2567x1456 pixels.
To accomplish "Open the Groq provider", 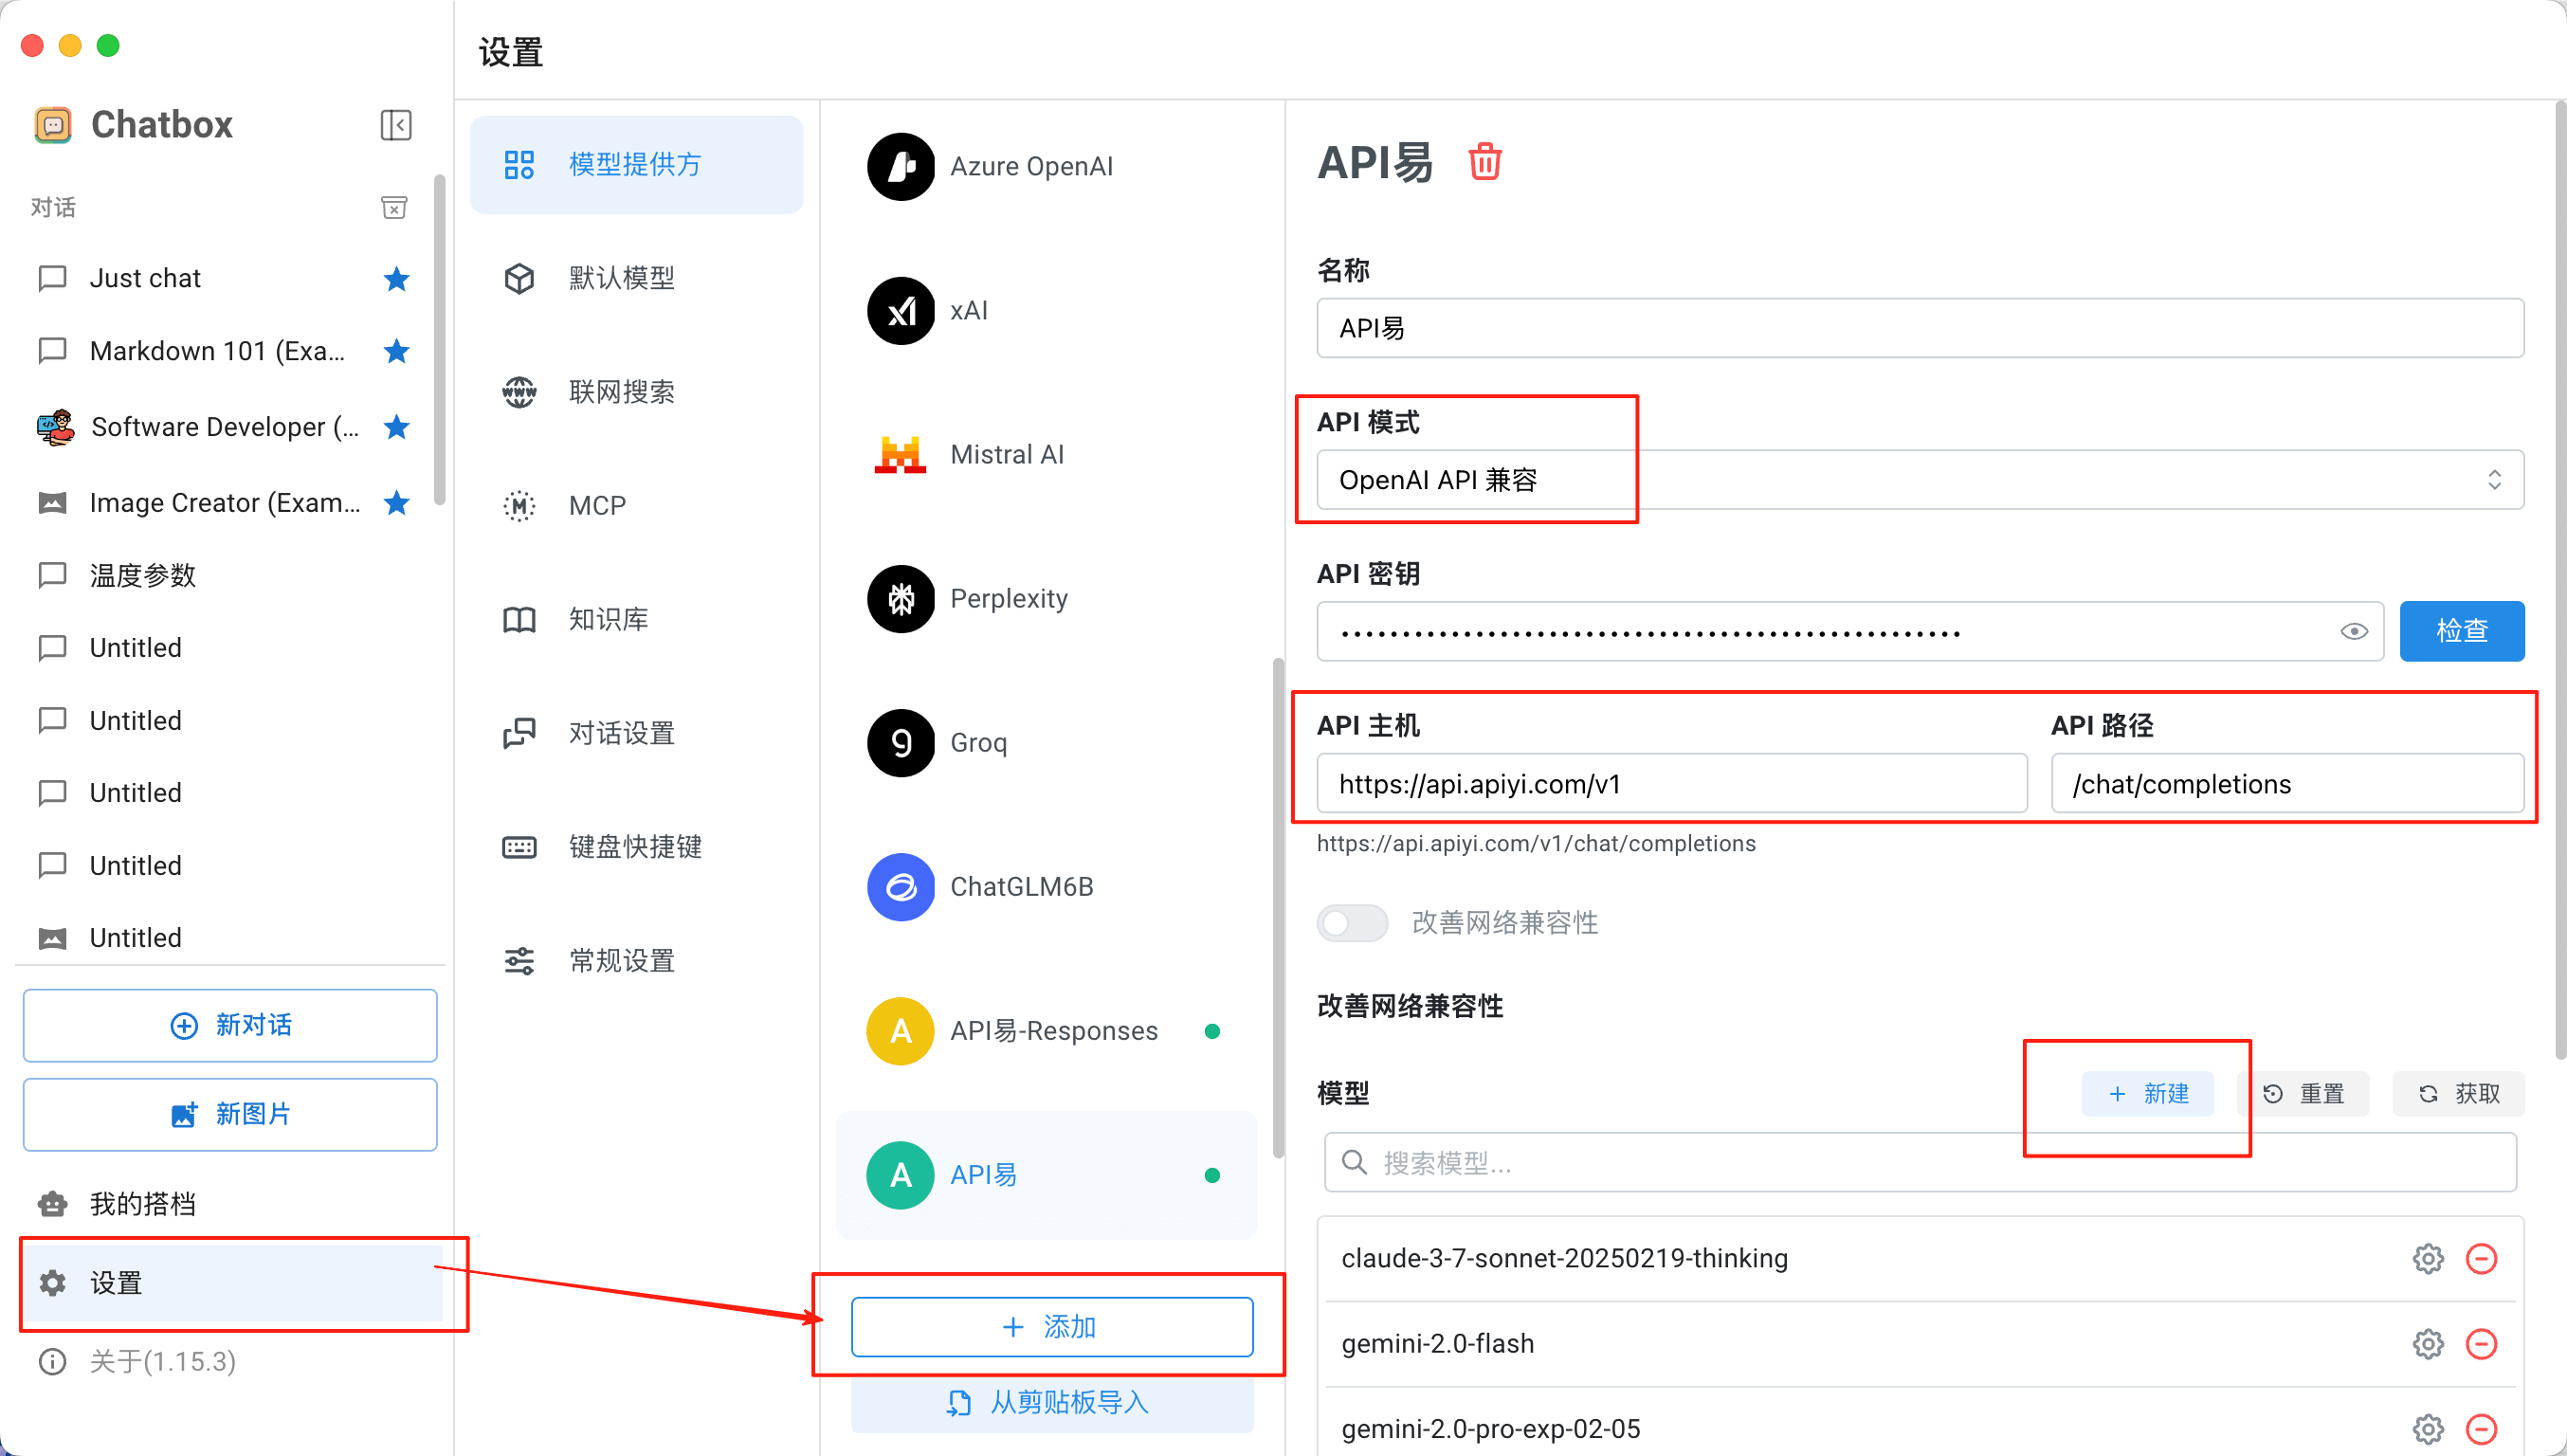I will pyautogui.click(x=977, y=743).
